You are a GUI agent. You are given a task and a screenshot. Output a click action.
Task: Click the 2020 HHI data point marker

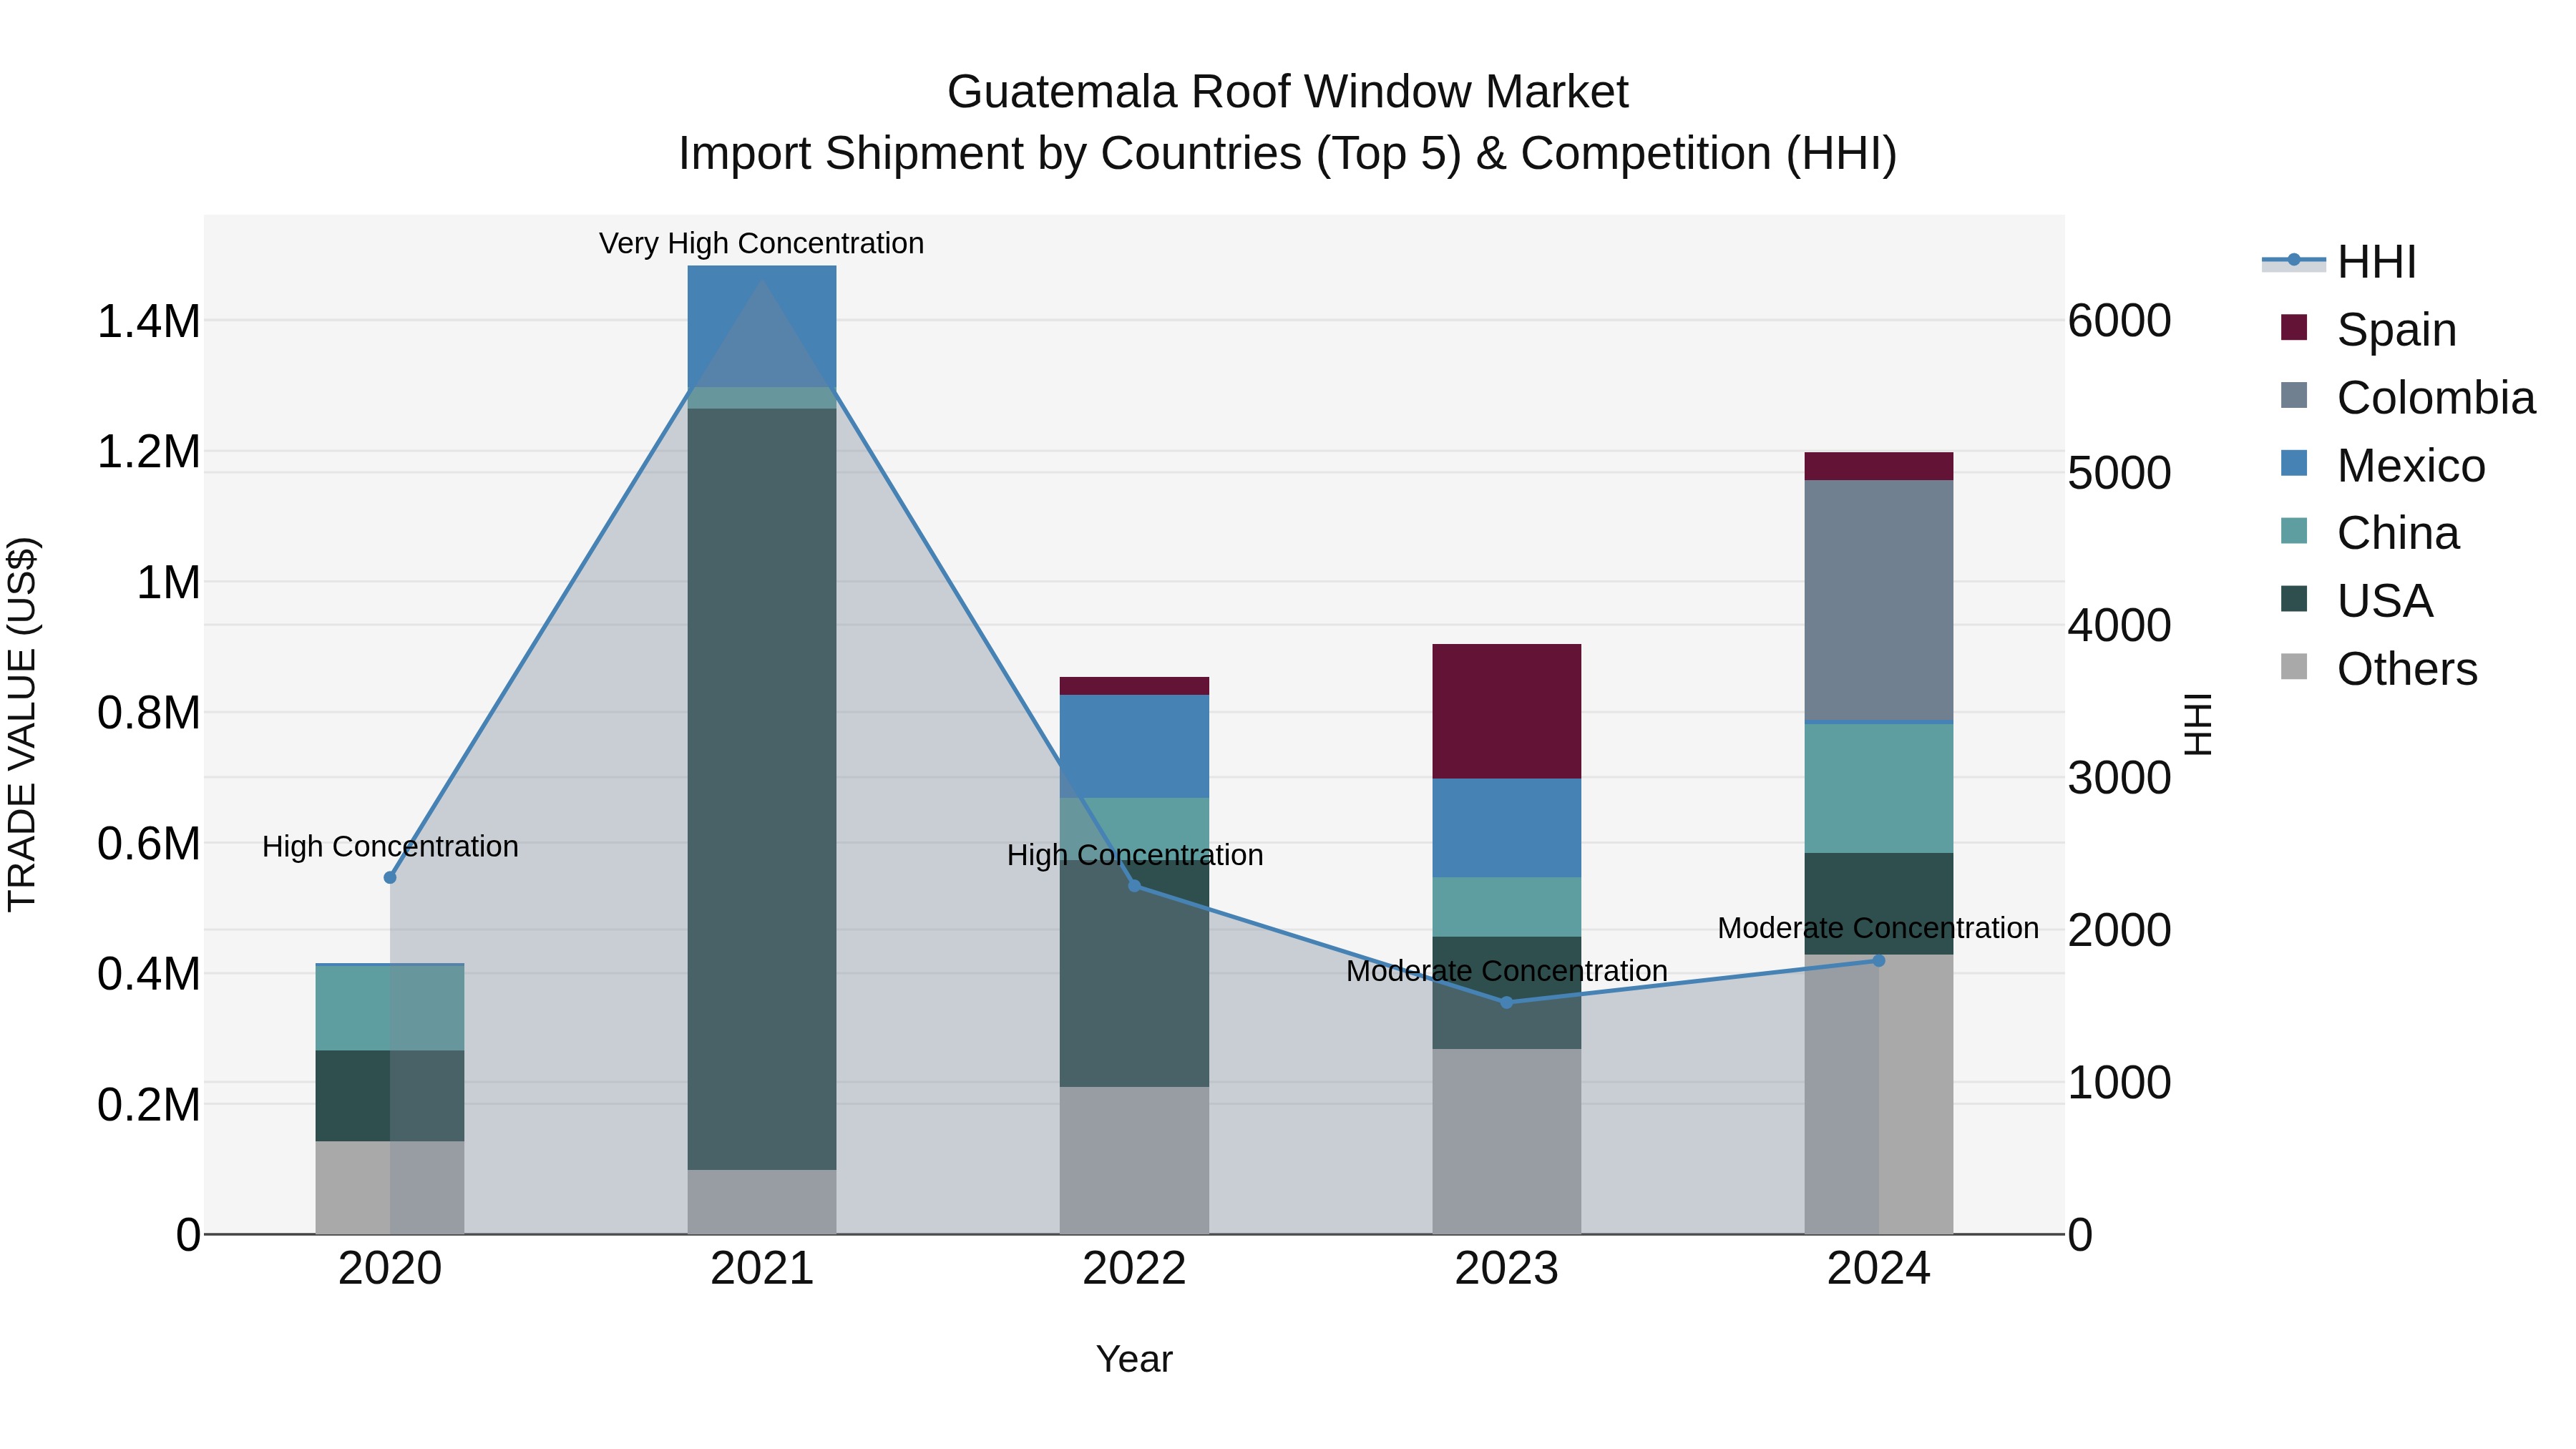click(390, 878)
